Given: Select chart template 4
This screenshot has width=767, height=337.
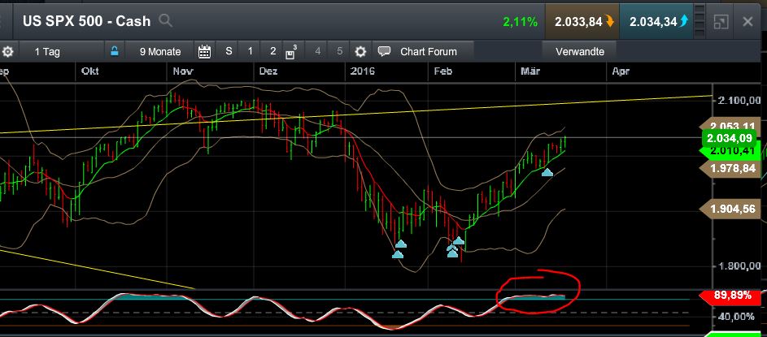Looking at the screenshot, I should [x=317, y=51].
